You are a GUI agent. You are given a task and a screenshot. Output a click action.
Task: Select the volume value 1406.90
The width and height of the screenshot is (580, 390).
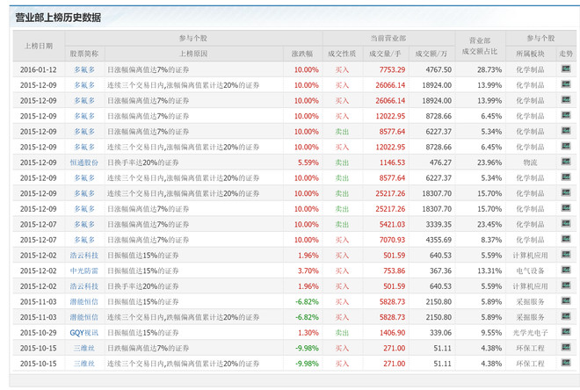[x=392, y=333]
